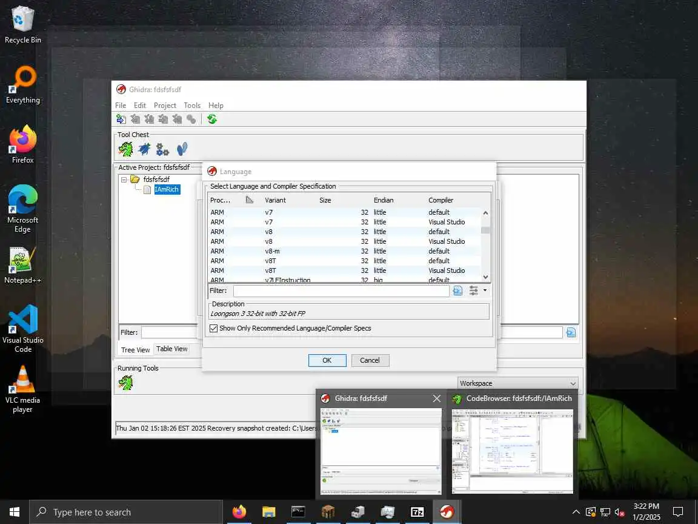698x524 pixels.
Task: Select ARM v8-m little default row
Action: [344, 251]
